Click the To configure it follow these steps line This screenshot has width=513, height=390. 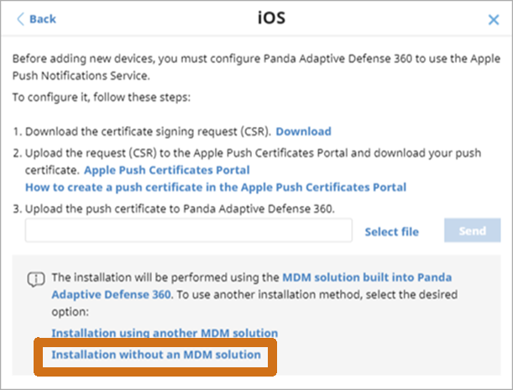tap(102, 97)
